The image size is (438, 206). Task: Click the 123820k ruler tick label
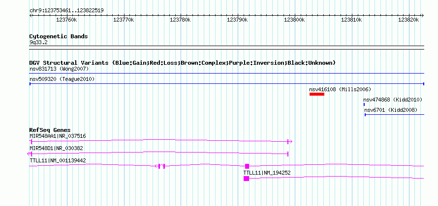(408, 20)
